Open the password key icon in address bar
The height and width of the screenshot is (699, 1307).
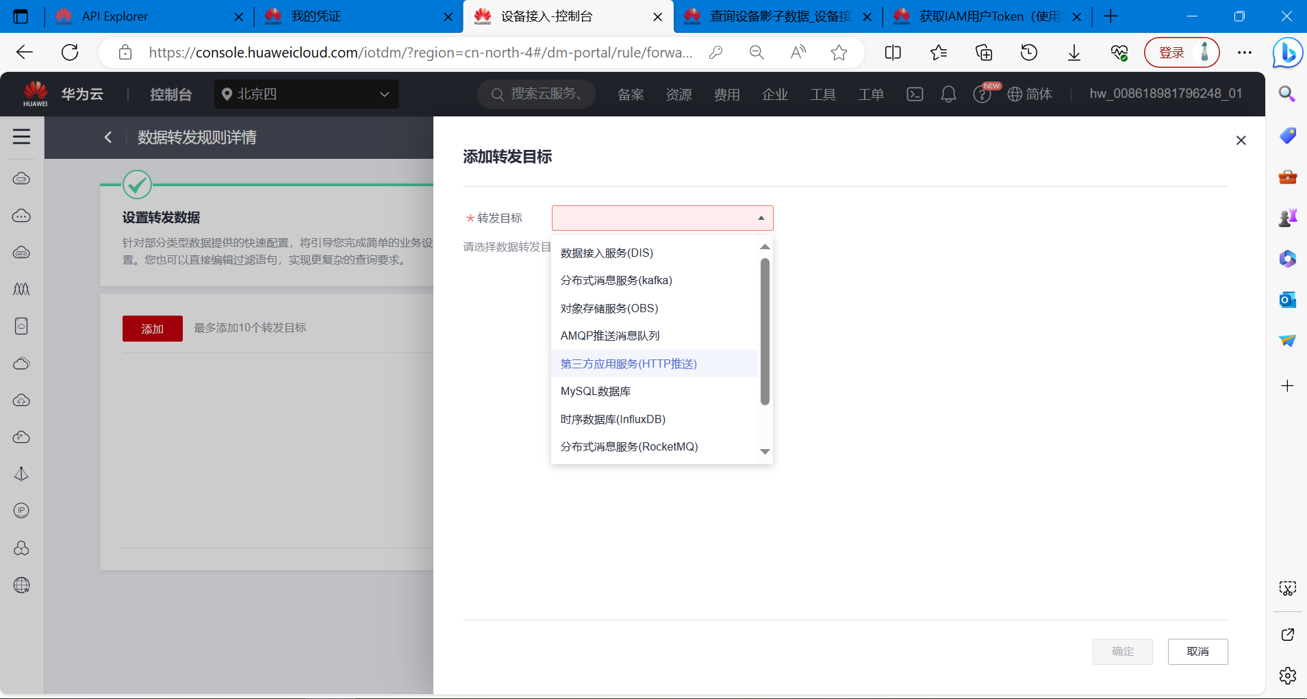(715, 52)
